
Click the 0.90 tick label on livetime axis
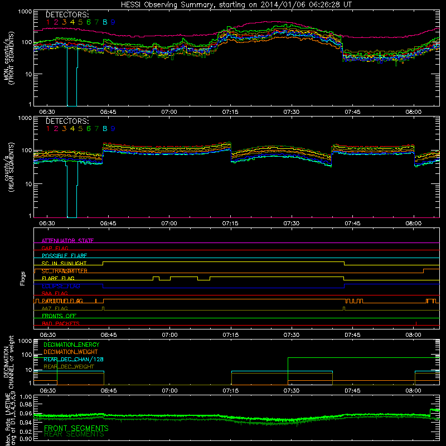26,439
